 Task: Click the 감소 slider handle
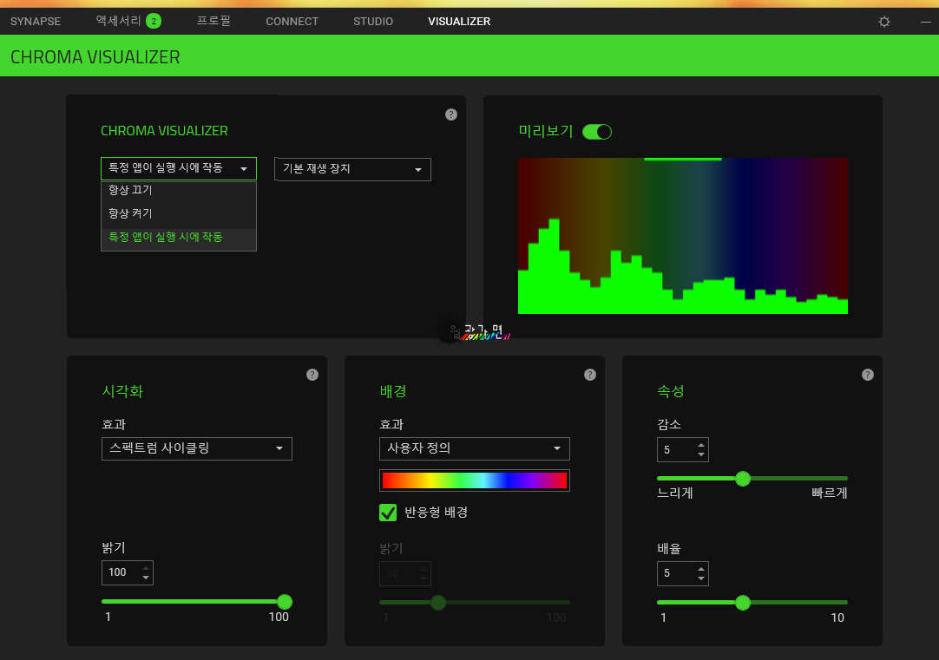coord(743,479)
